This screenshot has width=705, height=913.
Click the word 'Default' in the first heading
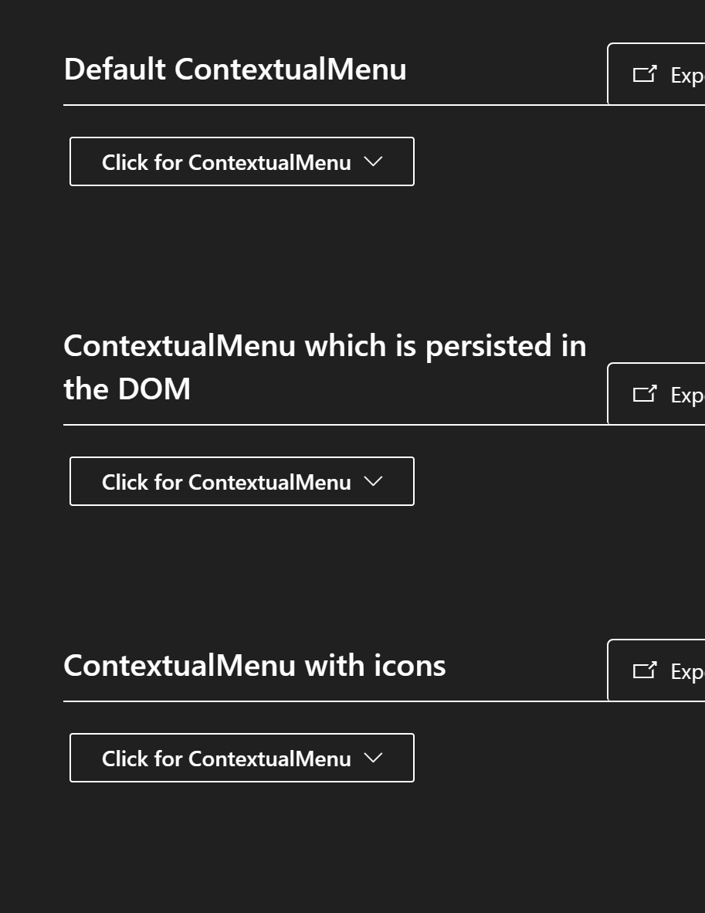[x=115, y=70]
